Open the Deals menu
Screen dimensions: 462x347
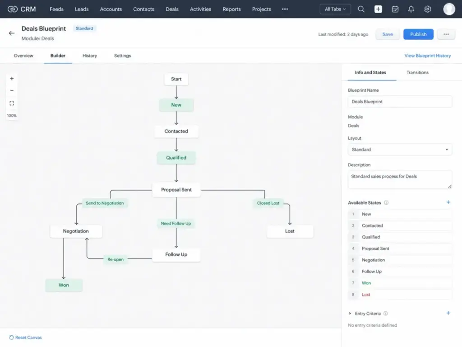pyautogui.click(x=172, y=9)
